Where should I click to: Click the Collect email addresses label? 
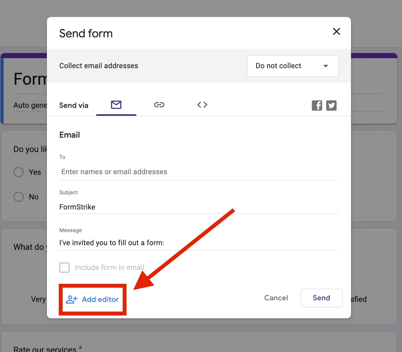99,66
